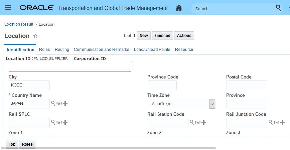Search for a Country Name value

click(53, 103)
